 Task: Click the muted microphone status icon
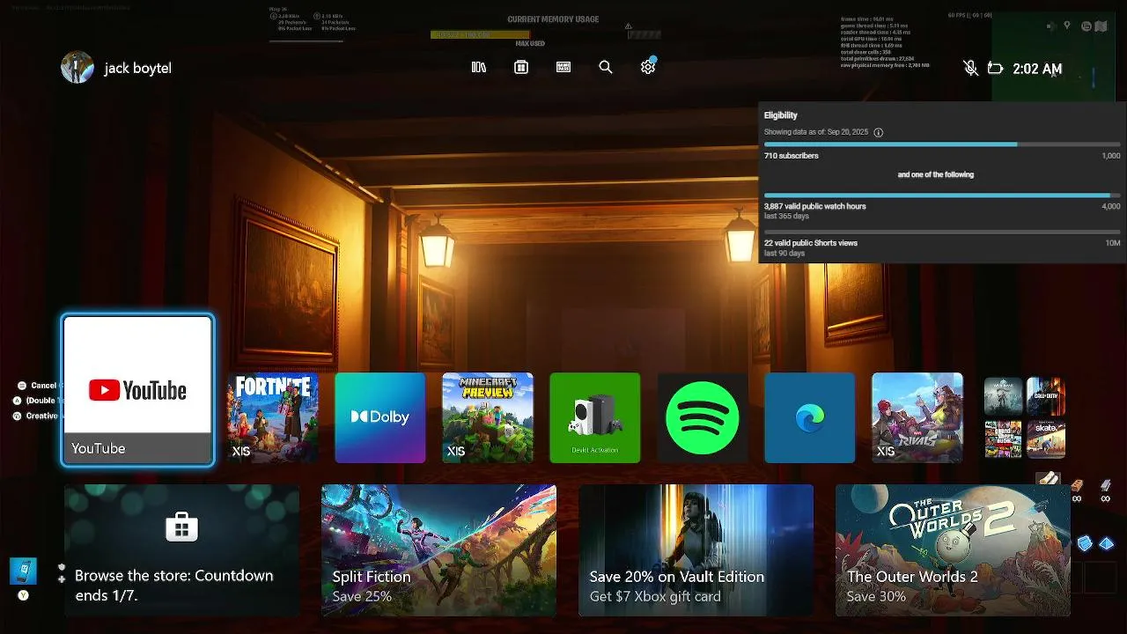pos(970,68)
